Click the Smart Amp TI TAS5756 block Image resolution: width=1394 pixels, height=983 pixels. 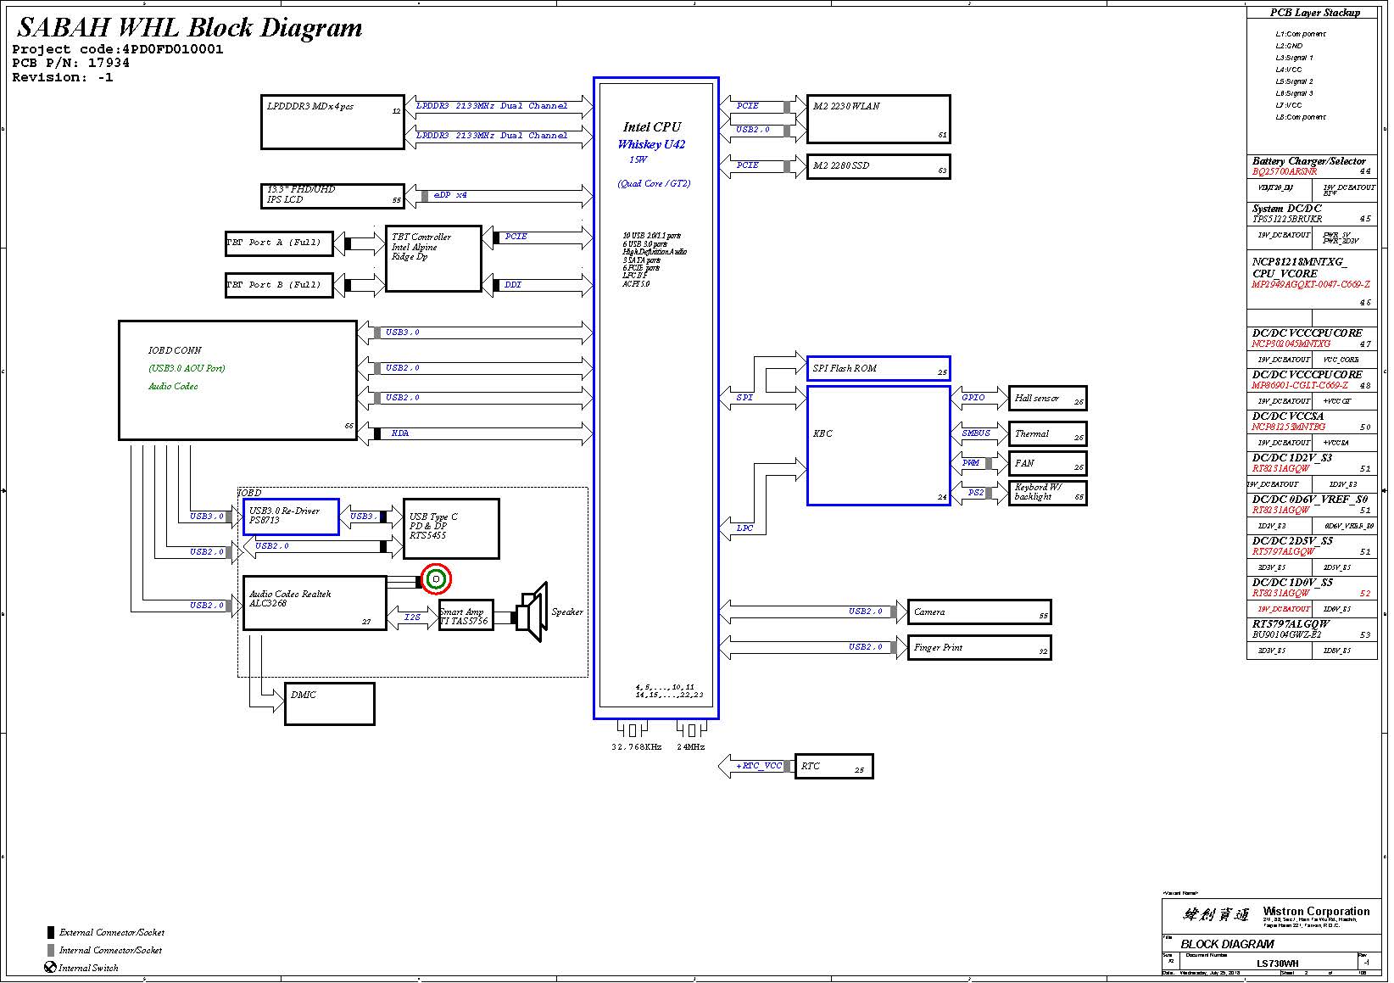[x=465, y=617]
